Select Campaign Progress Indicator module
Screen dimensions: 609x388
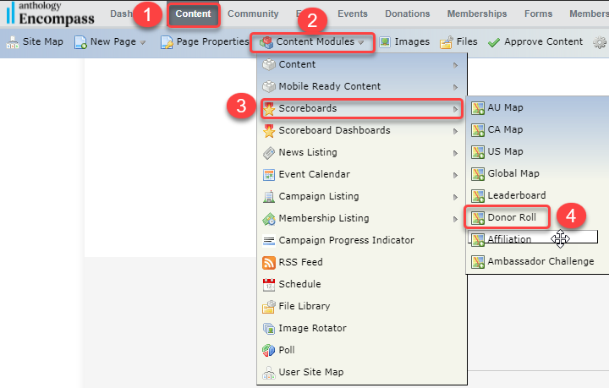click(x=346, y=241)
